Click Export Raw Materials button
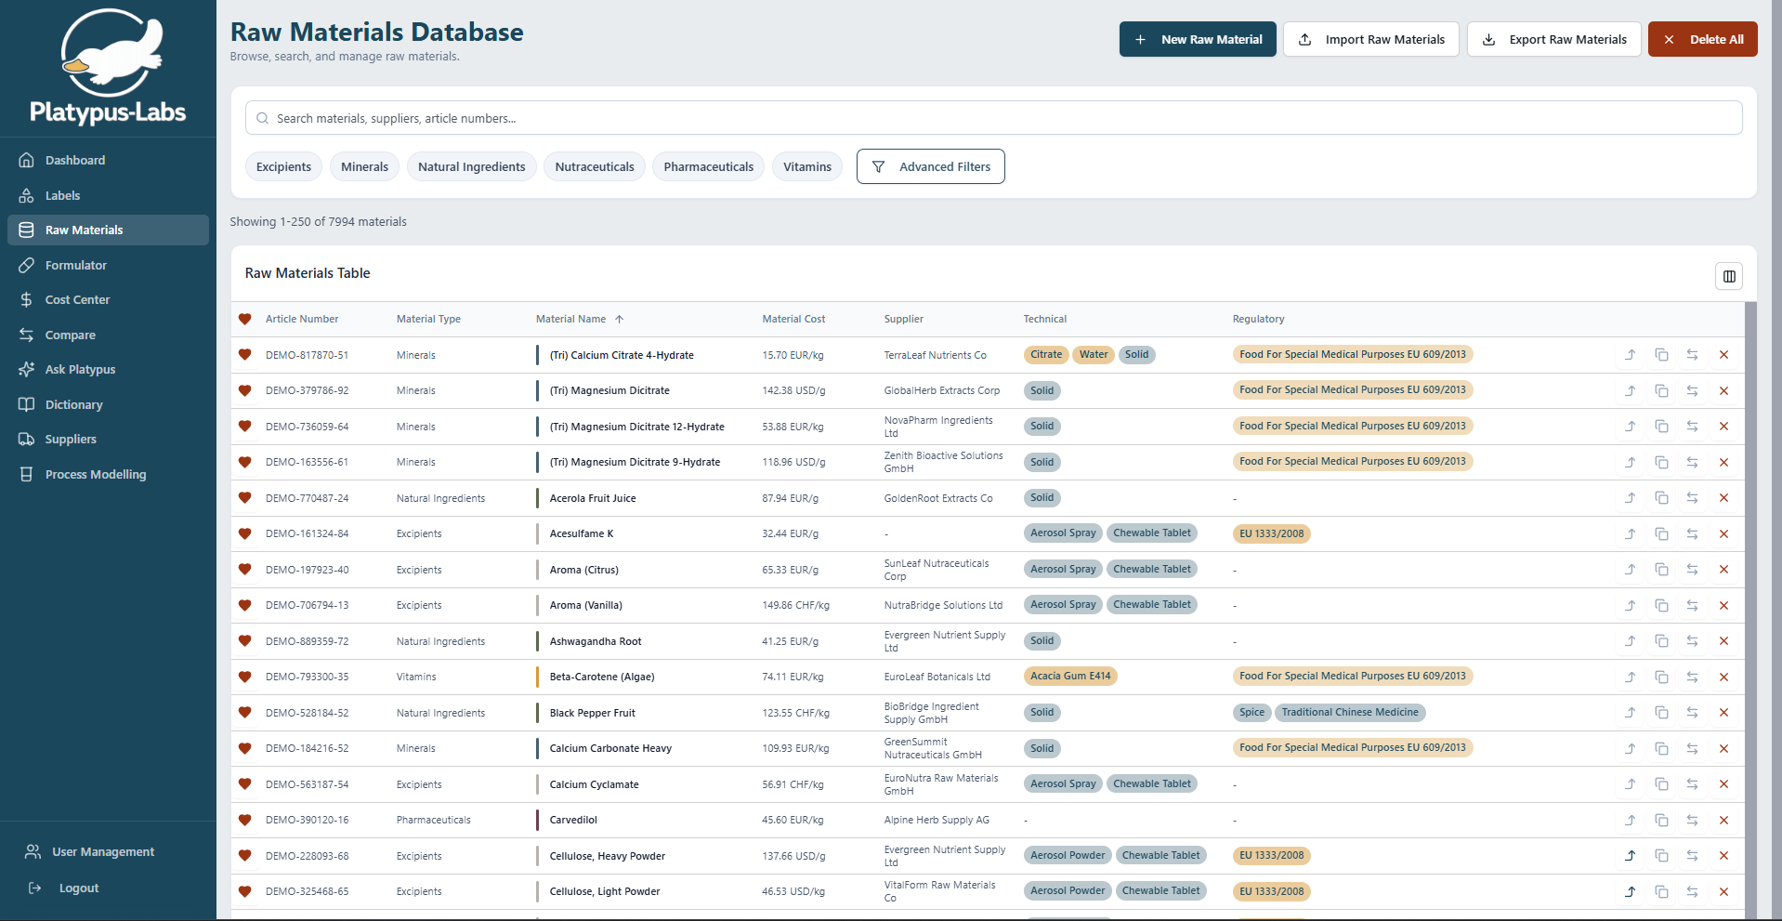 tap(1554, 40)
